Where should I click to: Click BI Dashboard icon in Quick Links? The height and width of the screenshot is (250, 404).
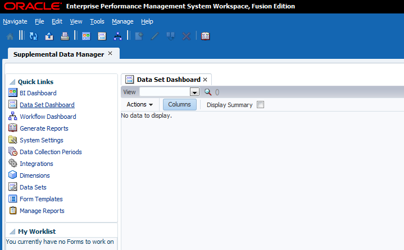[x=12, y=92]
